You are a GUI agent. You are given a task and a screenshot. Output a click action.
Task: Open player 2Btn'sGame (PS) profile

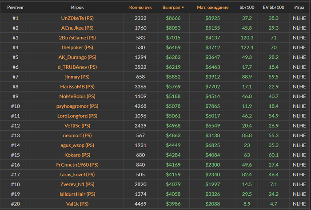(x=77, y=38)
